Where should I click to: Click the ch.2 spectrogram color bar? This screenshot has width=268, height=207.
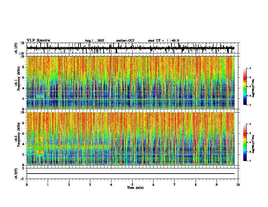click(x=245, y=142)
